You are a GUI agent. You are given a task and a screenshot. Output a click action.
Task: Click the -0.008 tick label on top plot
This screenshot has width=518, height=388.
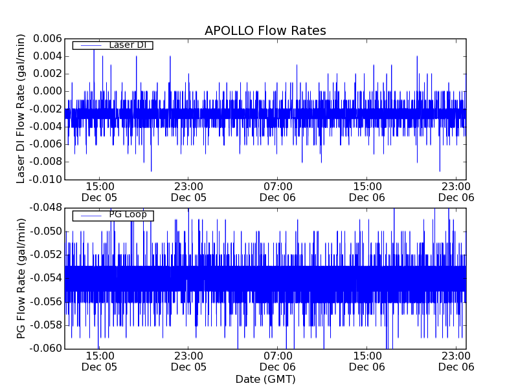45,162
